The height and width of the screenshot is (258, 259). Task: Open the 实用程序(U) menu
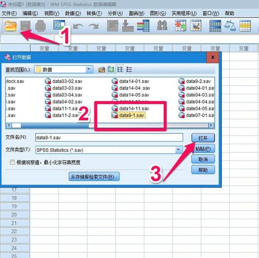point(184,13)
